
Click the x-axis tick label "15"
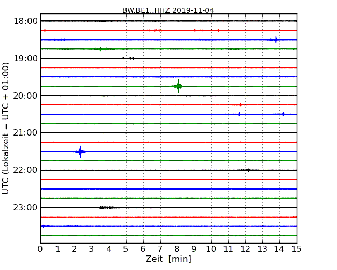[297, 249]
